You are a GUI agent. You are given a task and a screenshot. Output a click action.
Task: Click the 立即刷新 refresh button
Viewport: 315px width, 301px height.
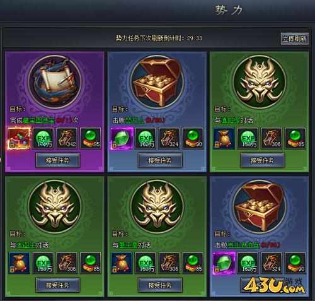coord(295,38)
